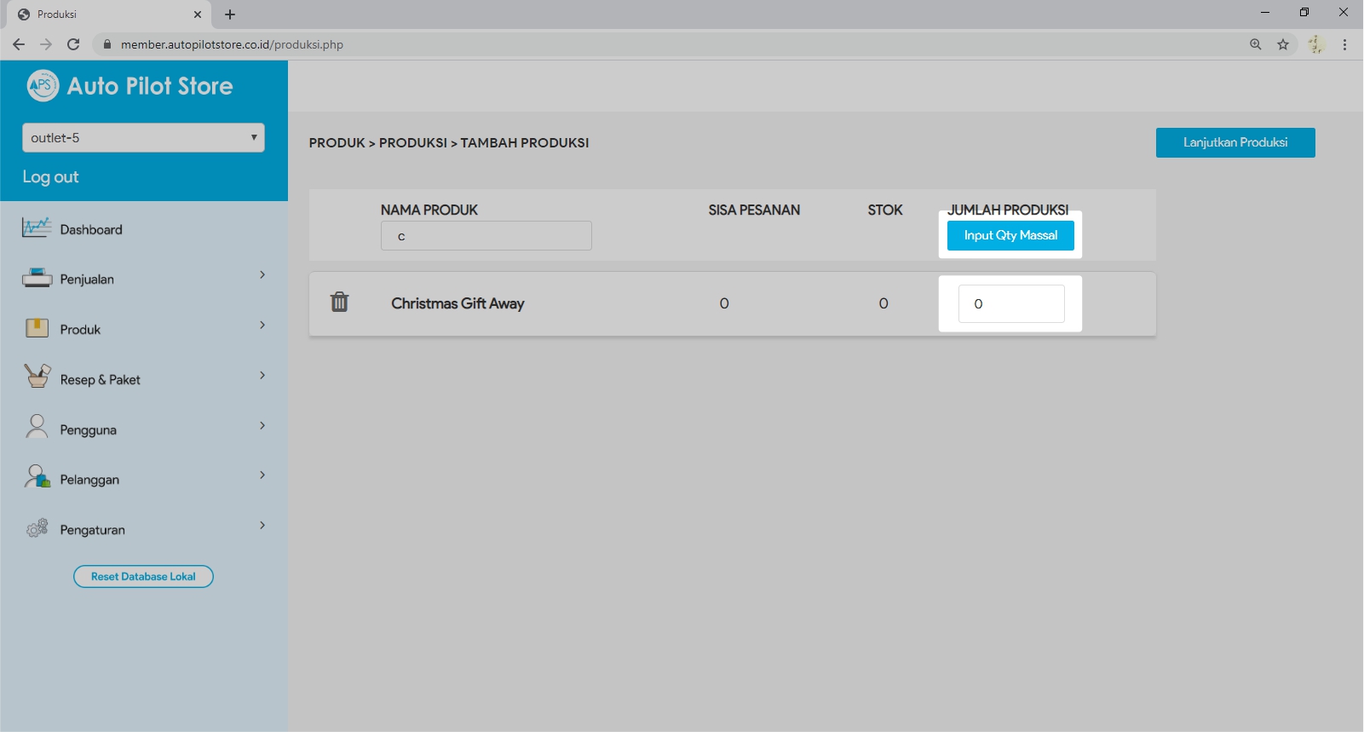Click the Dashboard chart icon

coord(37,228)
